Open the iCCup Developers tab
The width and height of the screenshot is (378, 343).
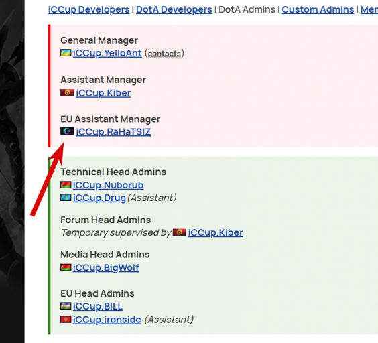88,9
